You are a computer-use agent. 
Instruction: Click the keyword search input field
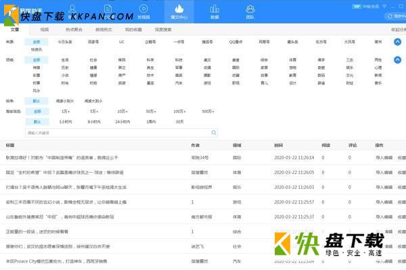click(121, 133)
